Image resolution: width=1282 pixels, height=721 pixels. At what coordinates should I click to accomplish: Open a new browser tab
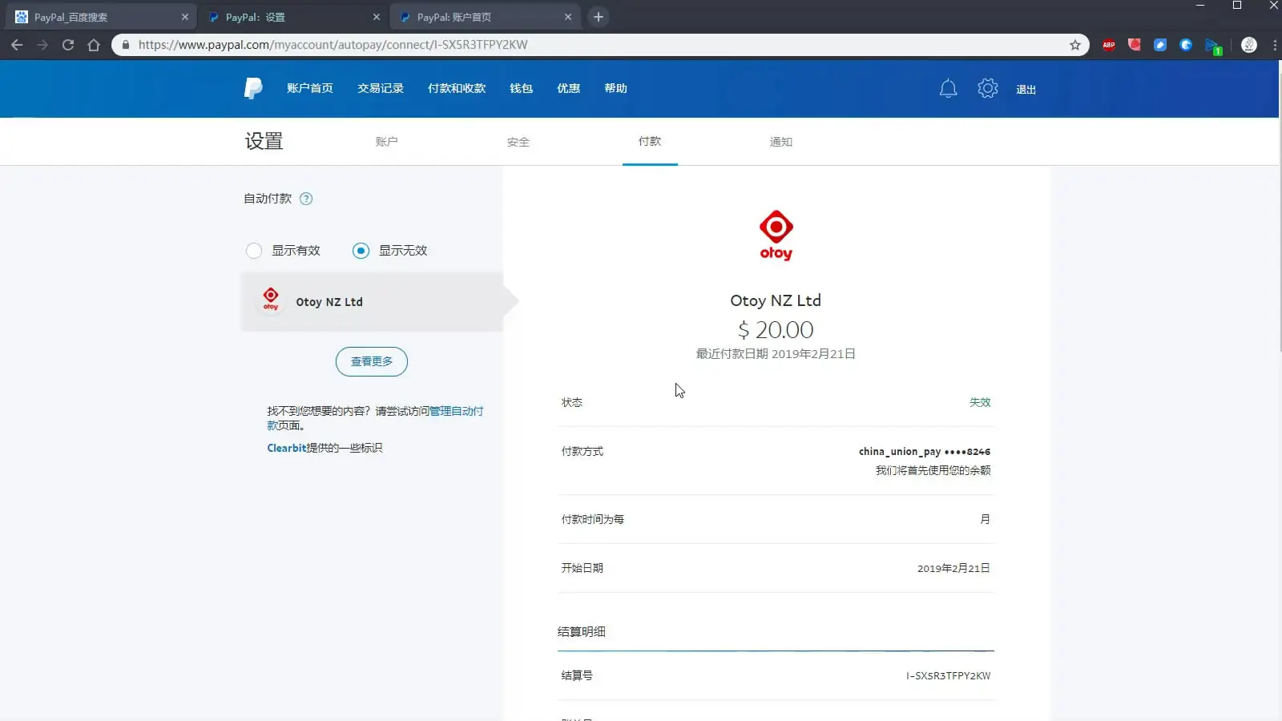(599, 17)
